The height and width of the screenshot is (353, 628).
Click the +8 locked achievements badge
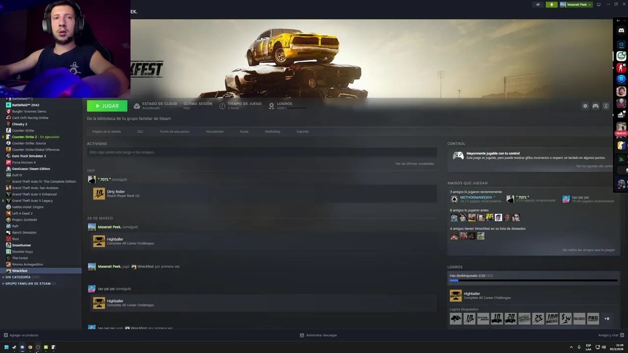606,319
